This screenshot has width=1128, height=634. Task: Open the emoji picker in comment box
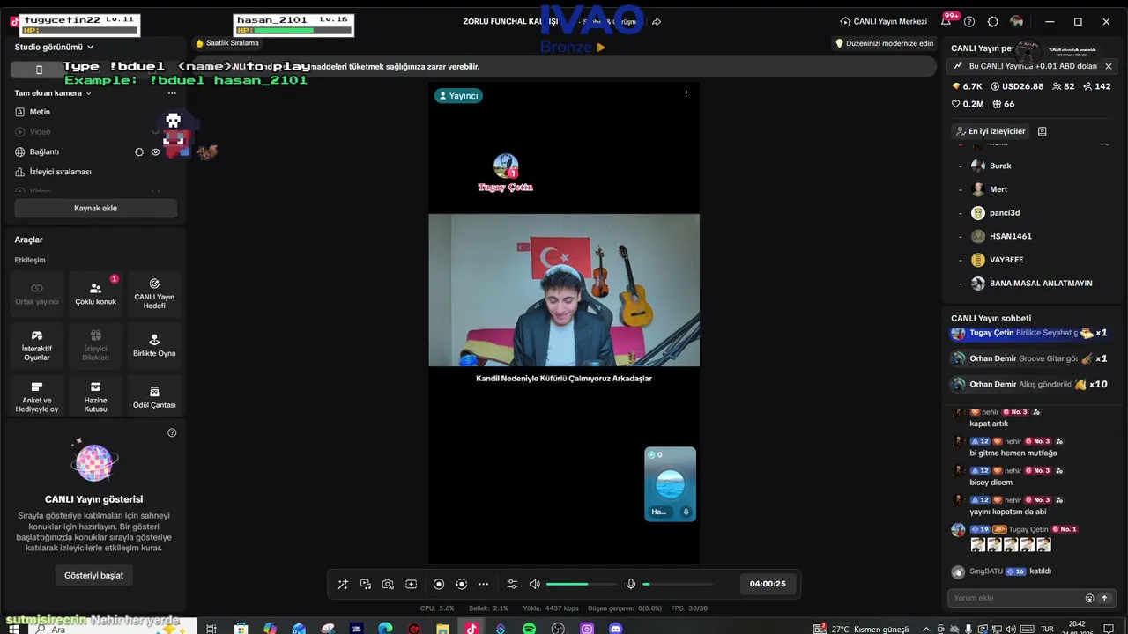[x=1090, y=598]
